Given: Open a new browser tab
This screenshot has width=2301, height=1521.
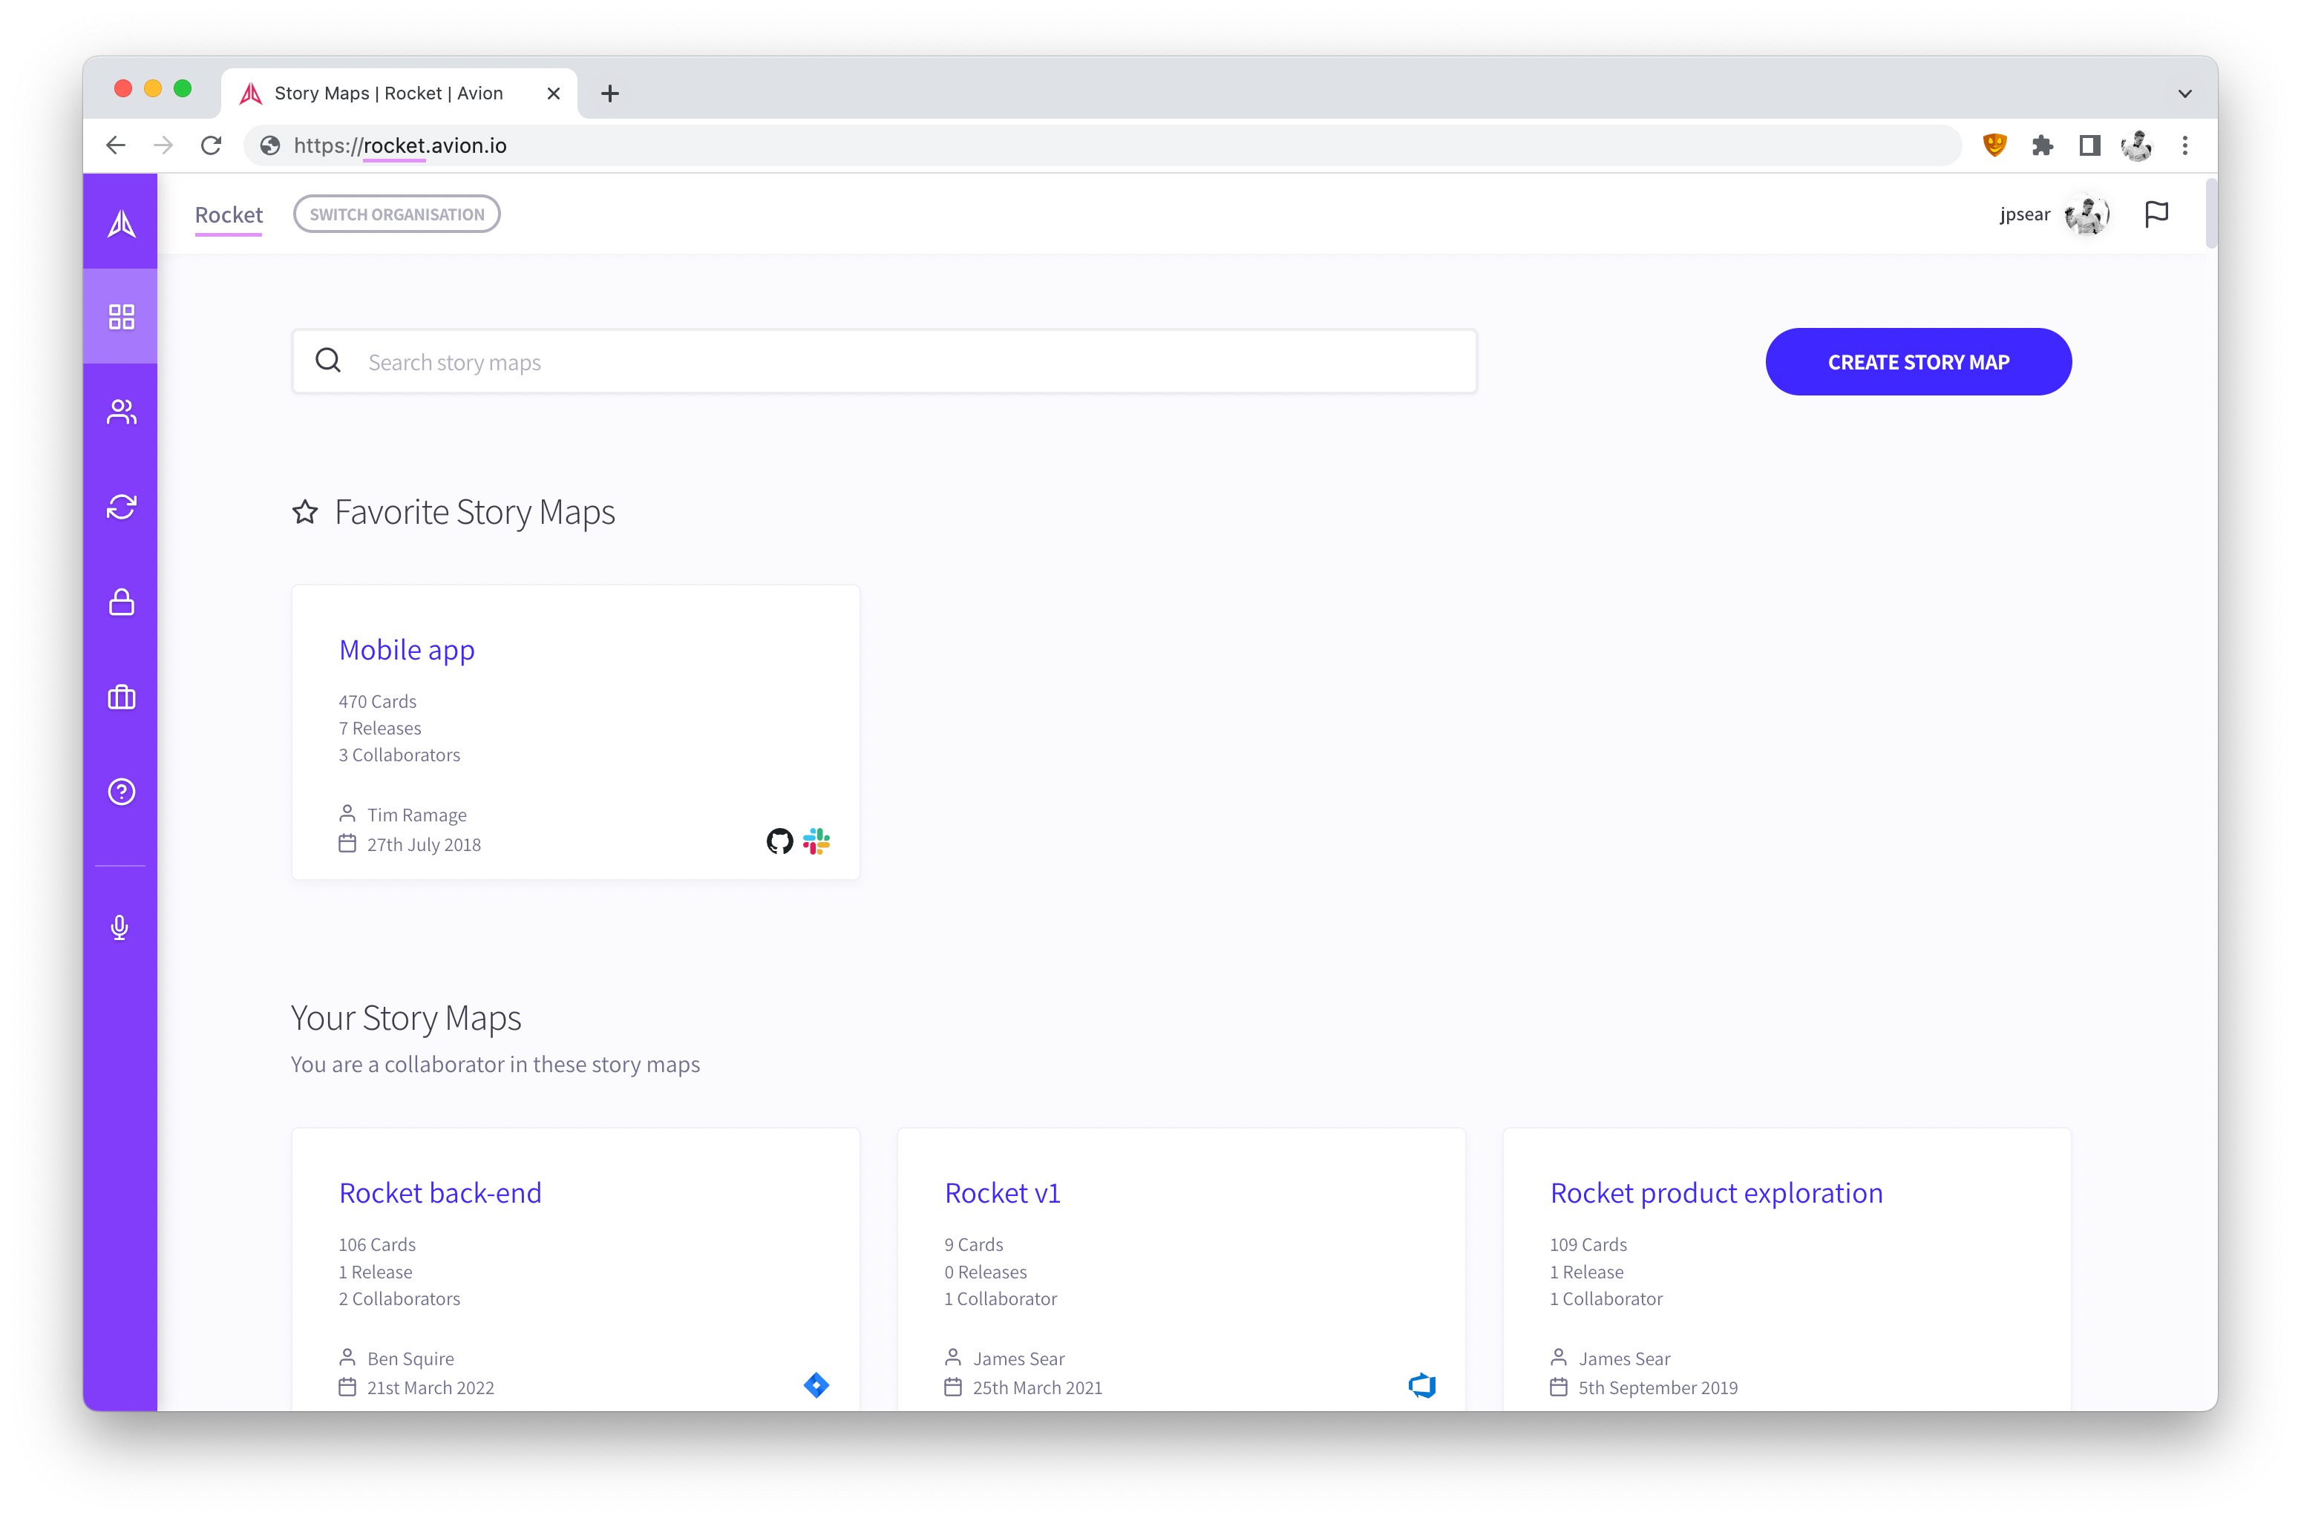Looking at the screenshot, I should coord(609,93).
